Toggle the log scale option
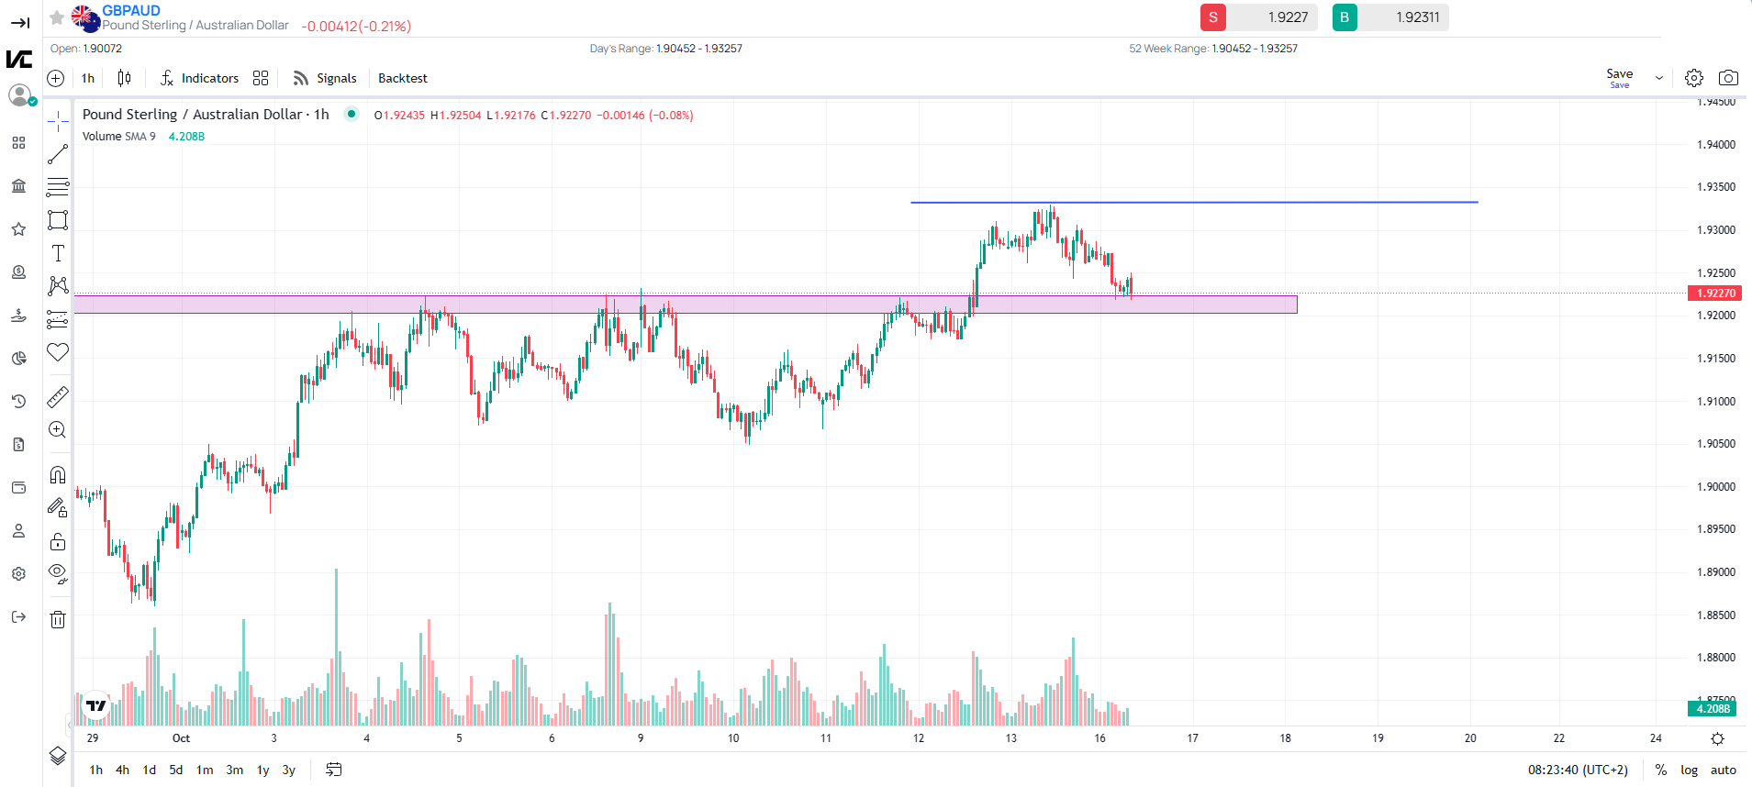 1689,770
